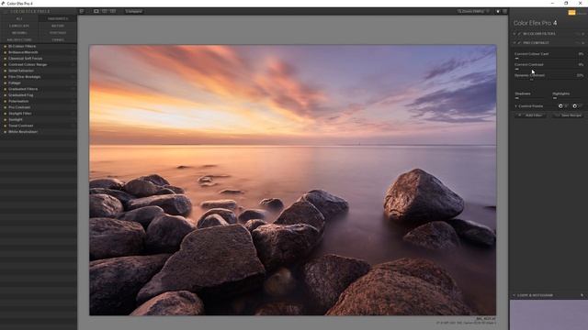The width and height of the screenshot is (588, 330).
Task: Switch to the Nature category tab
Action: point(58,26)
